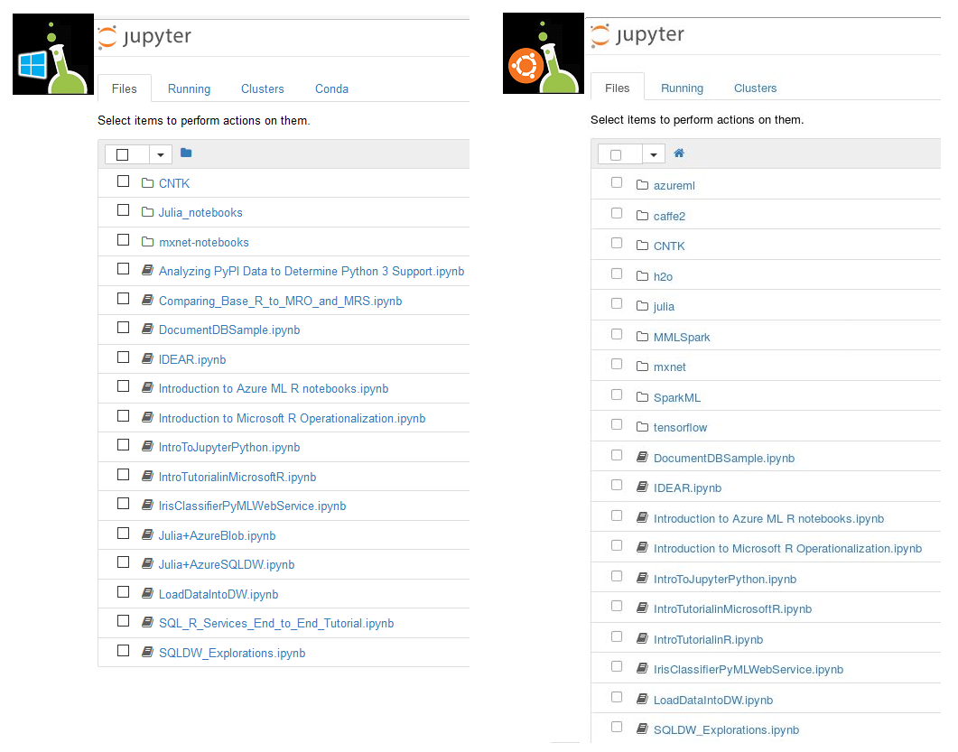
Task: Click the folder icon next to tensorflow
Action: pyautogui.click(x=640, y=427)
